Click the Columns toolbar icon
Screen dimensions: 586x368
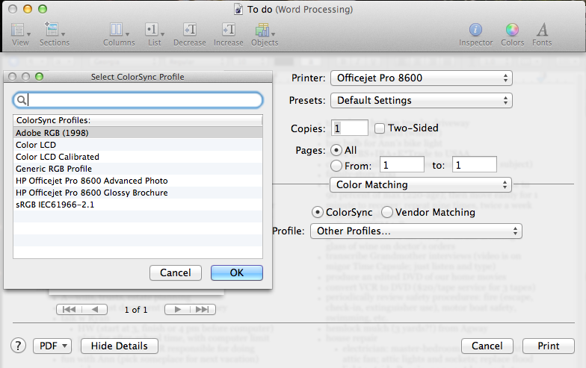(x=118, y=31)
